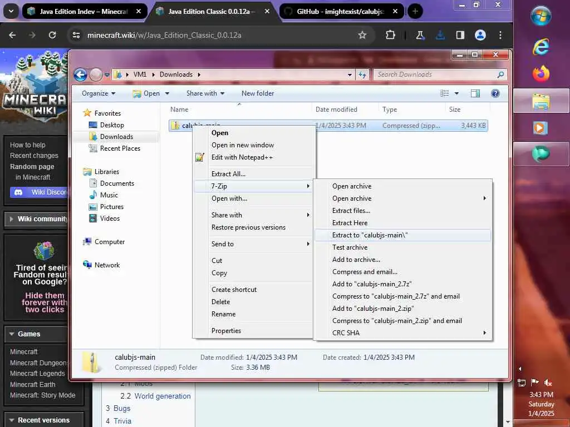Choose Extract to "calubjs-main\"
570x427 pixels.
pyautogui.click(x=402, y=235)
